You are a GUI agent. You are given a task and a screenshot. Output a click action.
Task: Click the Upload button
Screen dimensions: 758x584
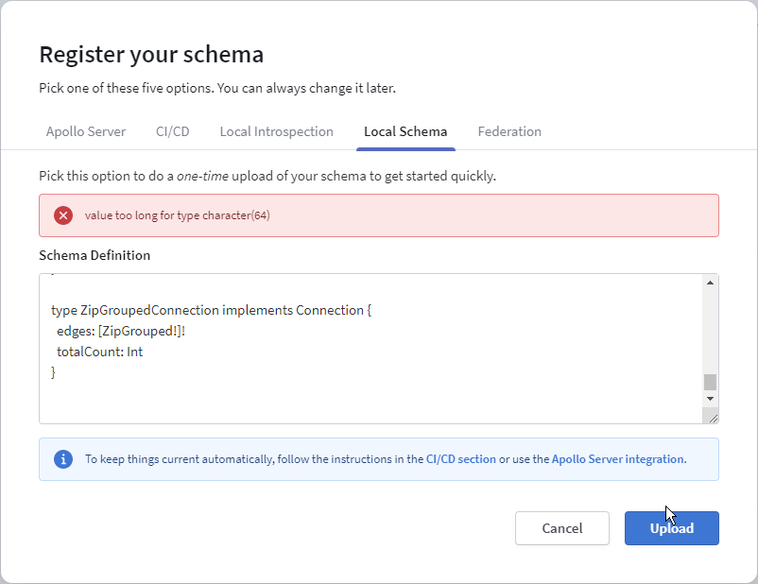coord(671,528)
